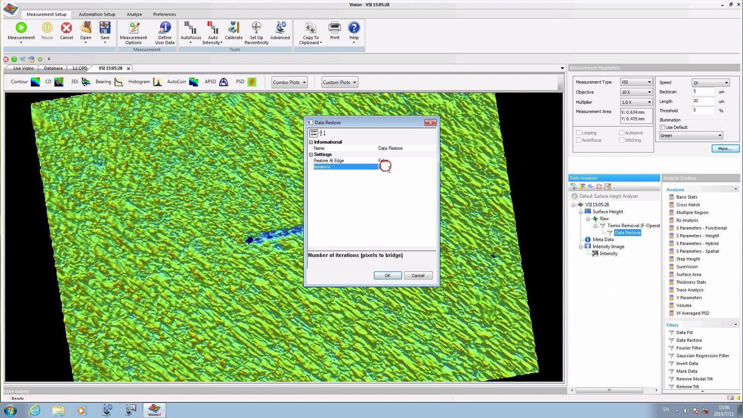
Task: Sort properties alphabetically in Data Restore dialog
Action: tap(322, 133)
